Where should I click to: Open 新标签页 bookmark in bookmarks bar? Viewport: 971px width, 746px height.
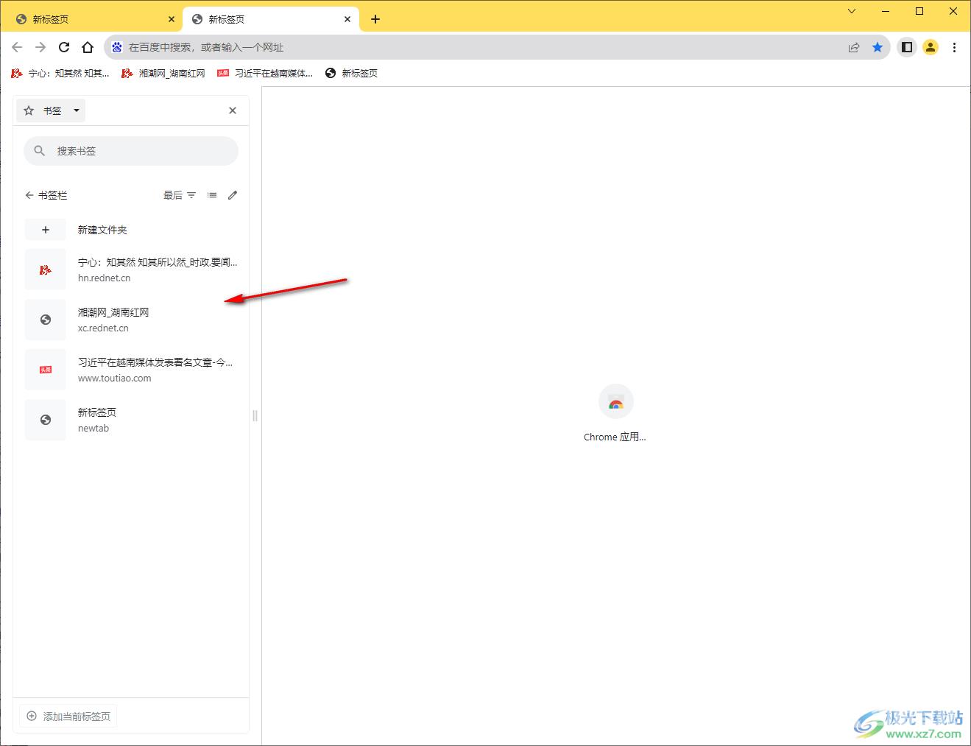(x=352, y=73)
